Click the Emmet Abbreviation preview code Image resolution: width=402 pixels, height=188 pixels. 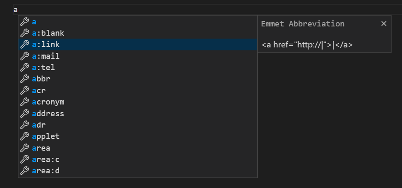pyautogui.click(x=307, y=45)
